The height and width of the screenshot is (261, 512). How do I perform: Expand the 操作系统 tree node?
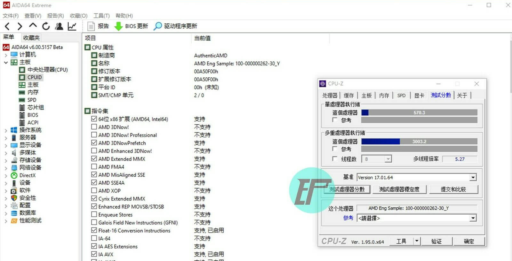pyautogui.click(x=6, y=130)
